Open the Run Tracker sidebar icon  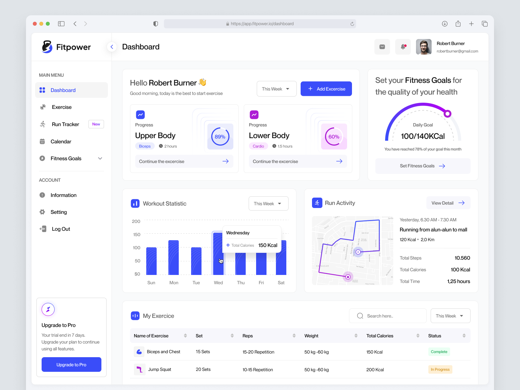coord(43,124)
